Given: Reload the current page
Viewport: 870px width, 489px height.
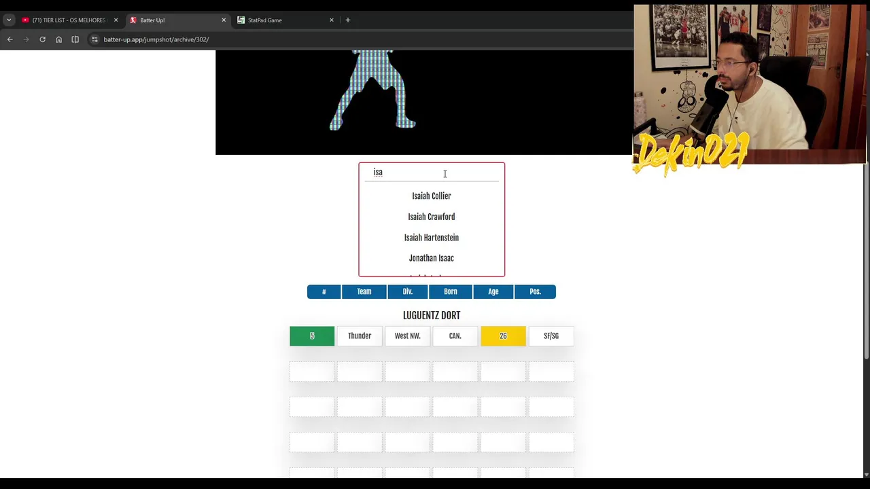Looking at the screenshot, I should [42, 39].
